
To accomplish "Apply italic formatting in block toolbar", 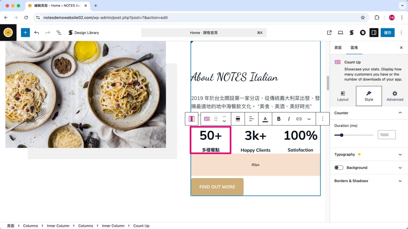I will pyautogui.click(x=289, y=119).
